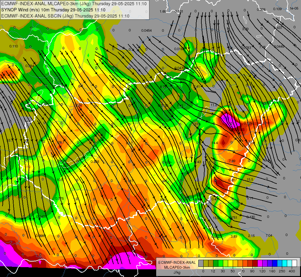301x277 pixels.
Task: Click the legend tick label 30
Action: 223,271
